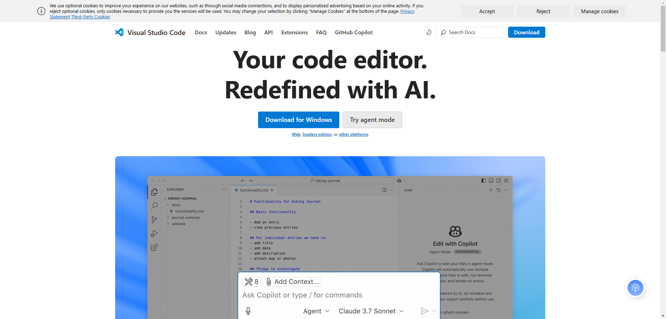666x319 pixels.
Task: Follow the Insiders edition link
Action: click(317, 134)
